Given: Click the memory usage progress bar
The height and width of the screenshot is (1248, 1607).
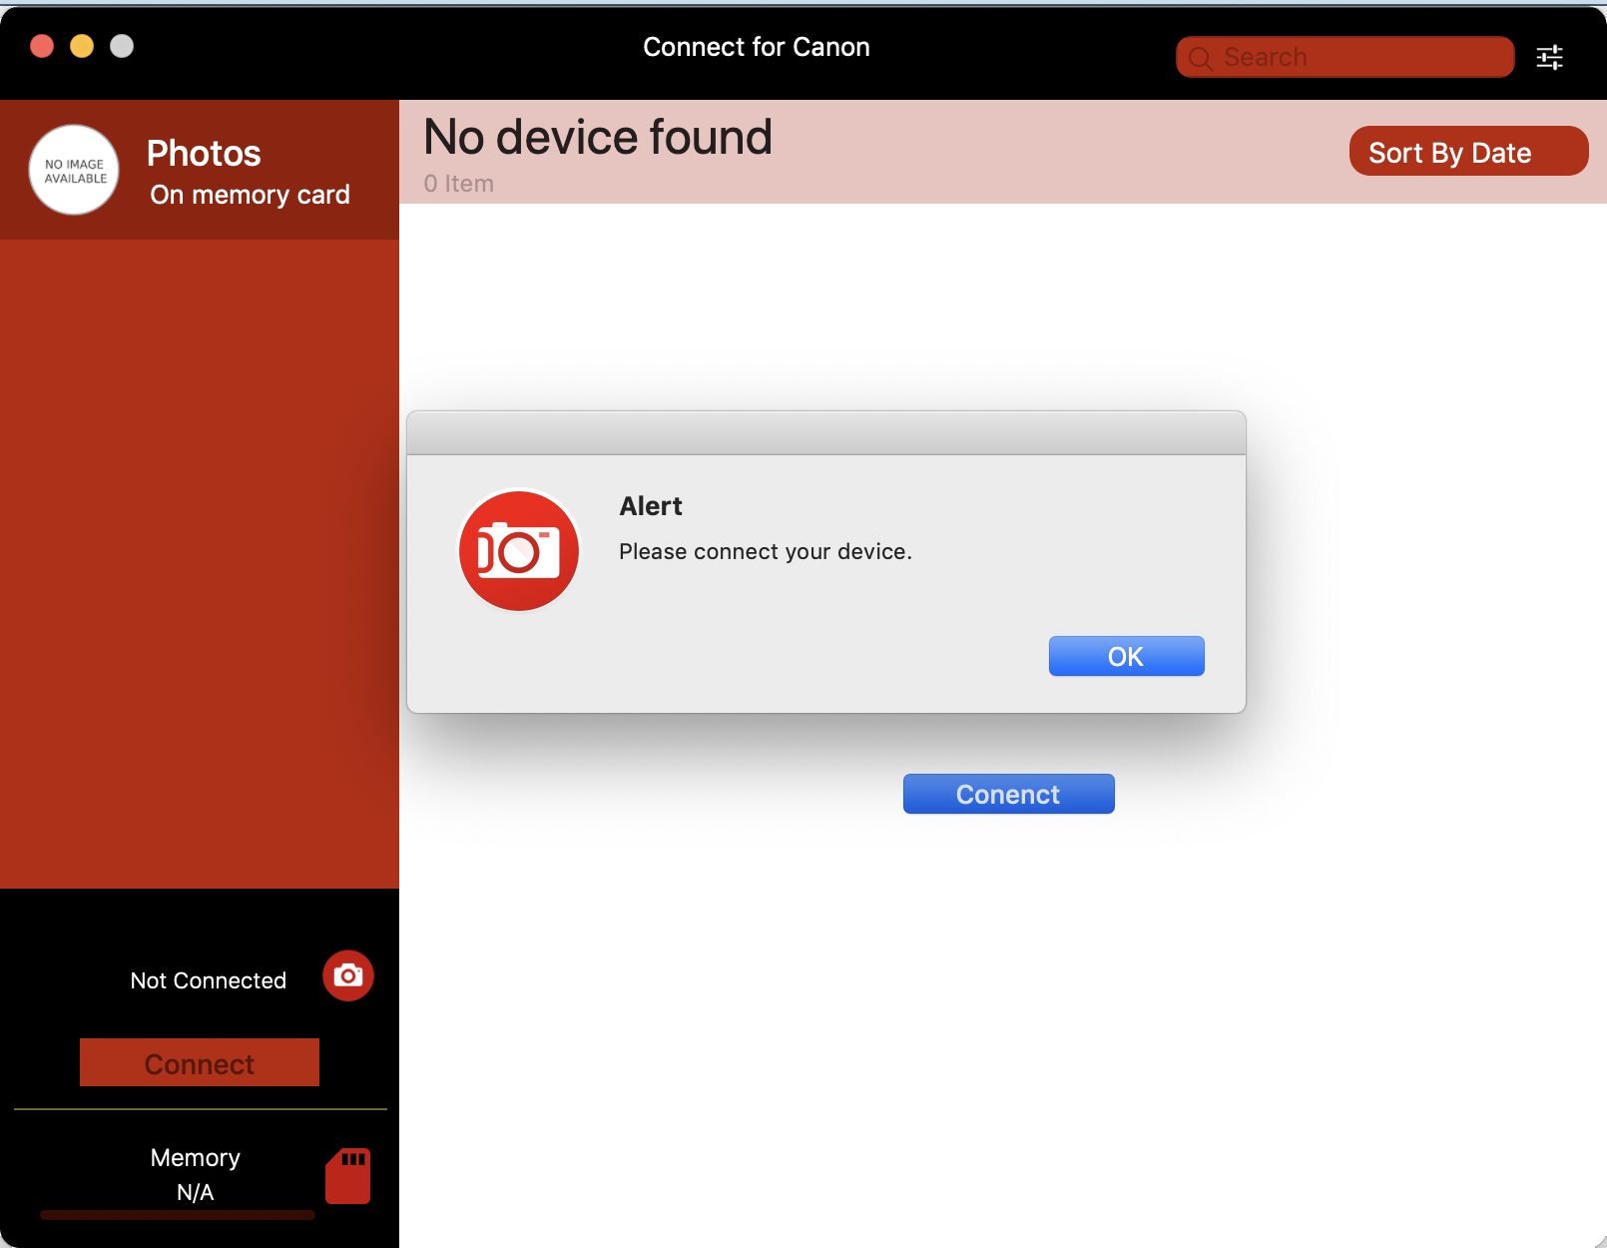Looking at the screenshot, I should click(178, 1215).
